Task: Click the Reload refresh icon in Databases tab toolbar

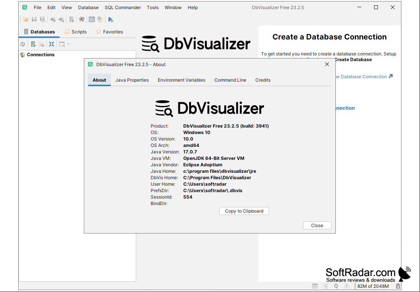Action: pyautogui.click(x=23, y=44)
